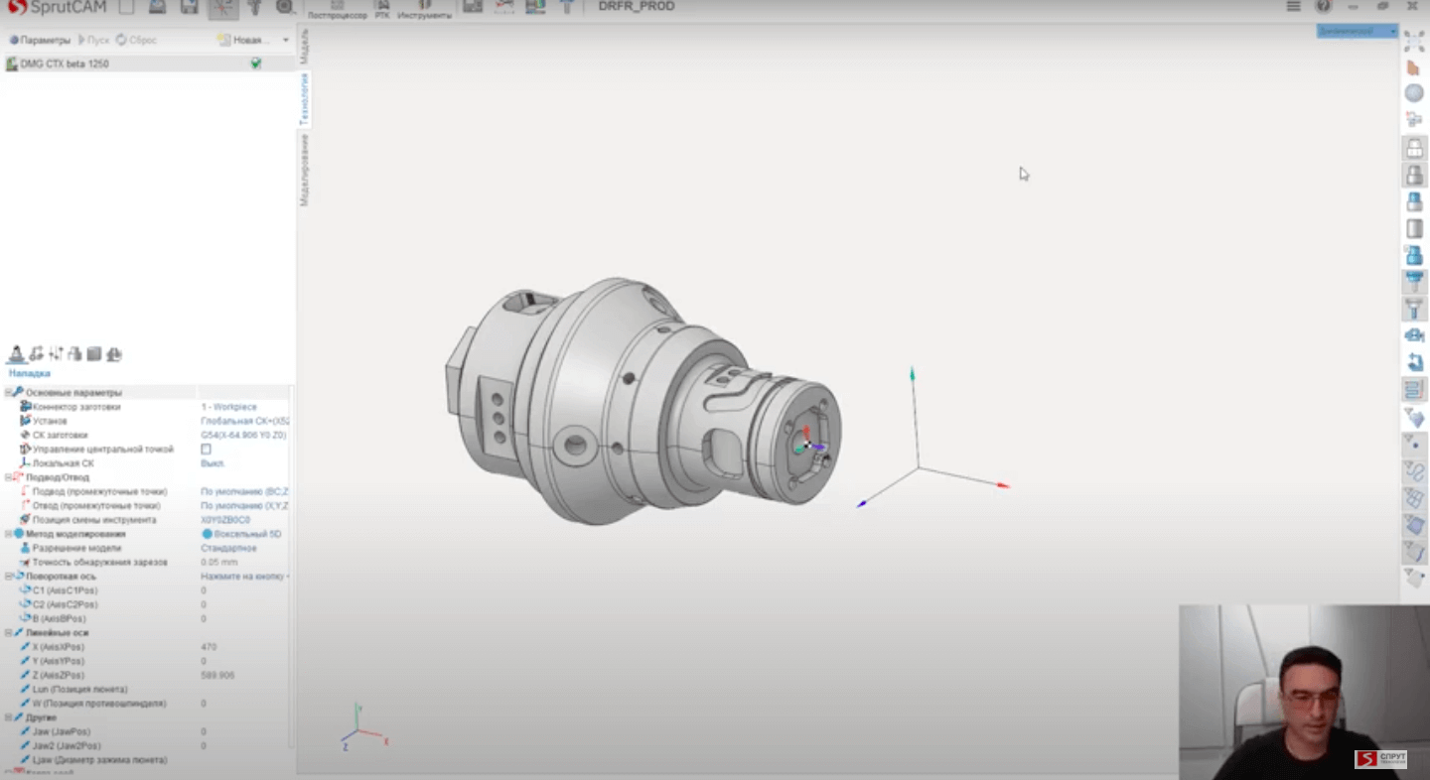Toggle the gray tool holder icon
This screenshot has height=780, width=1430.
(1414, 309)
